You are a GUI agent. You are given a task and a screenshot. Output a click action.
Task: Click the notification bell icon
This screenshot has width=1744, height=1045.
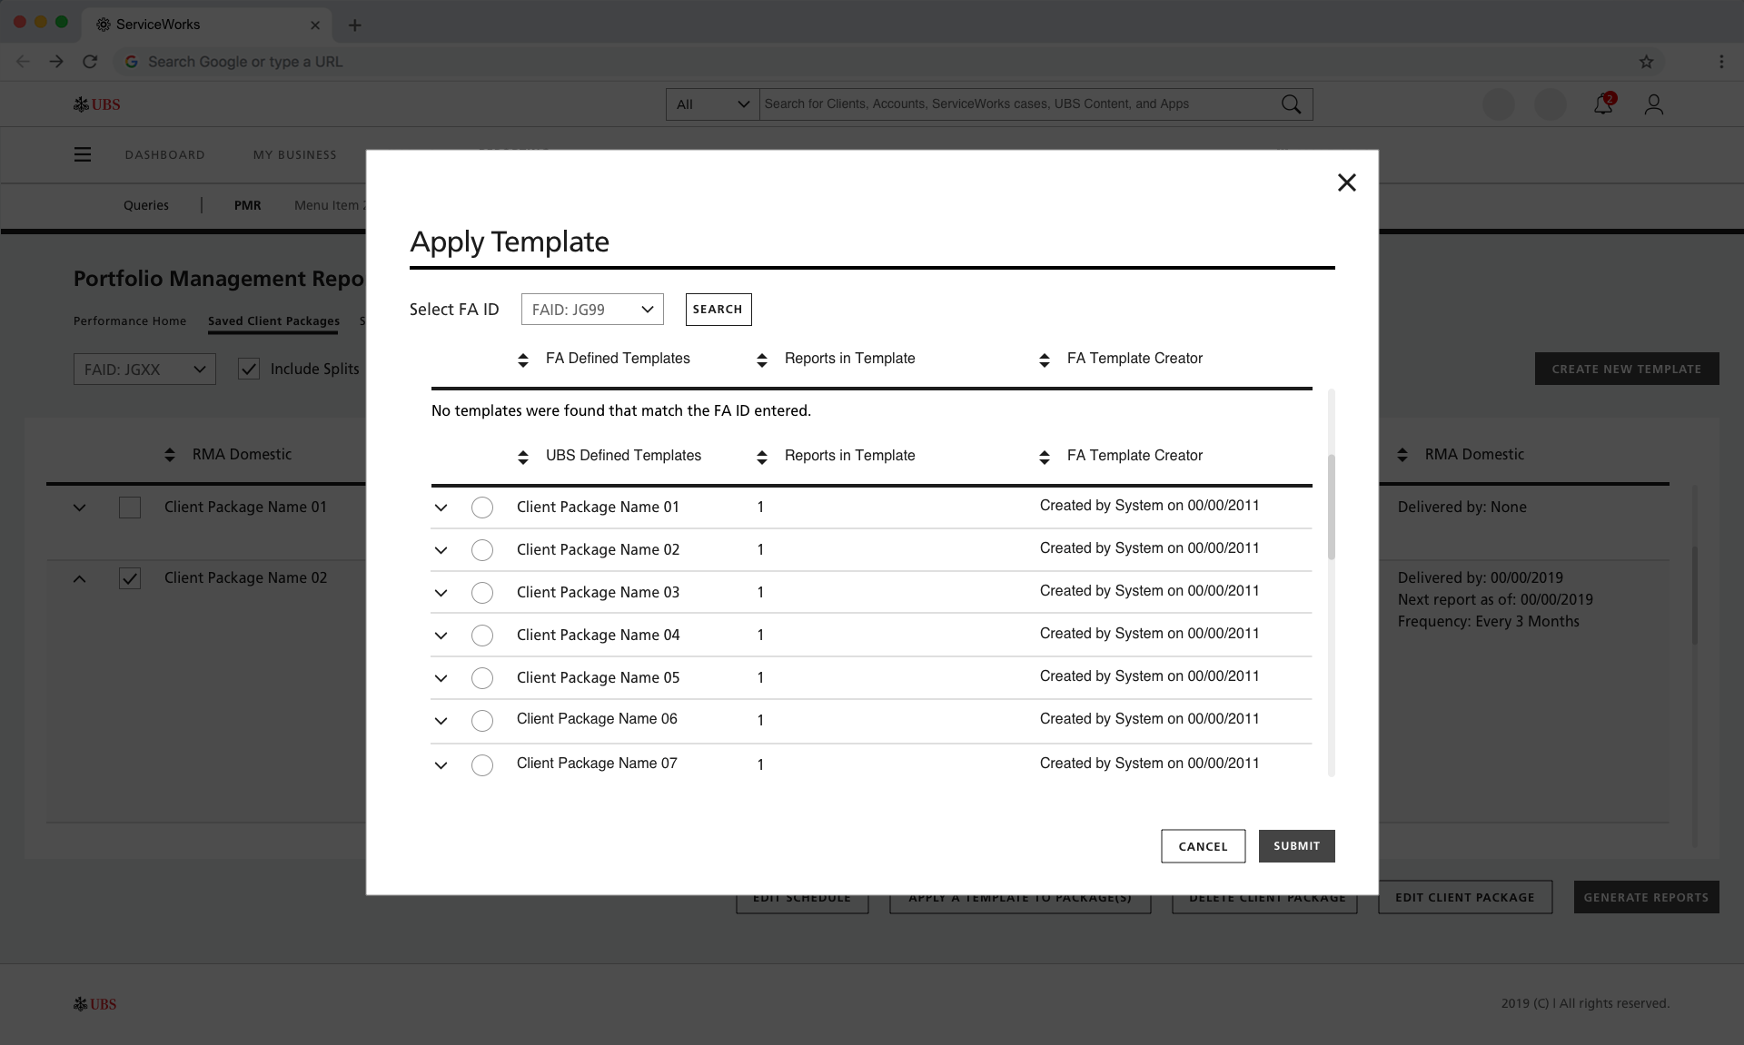pyautogui.click(x=1603, y=104)
